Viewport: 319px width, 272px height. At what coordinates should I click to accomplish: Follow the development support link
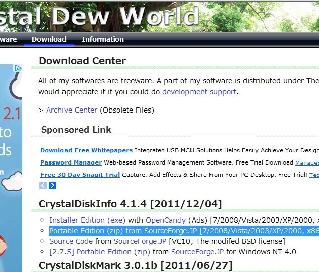click(200, 92)
